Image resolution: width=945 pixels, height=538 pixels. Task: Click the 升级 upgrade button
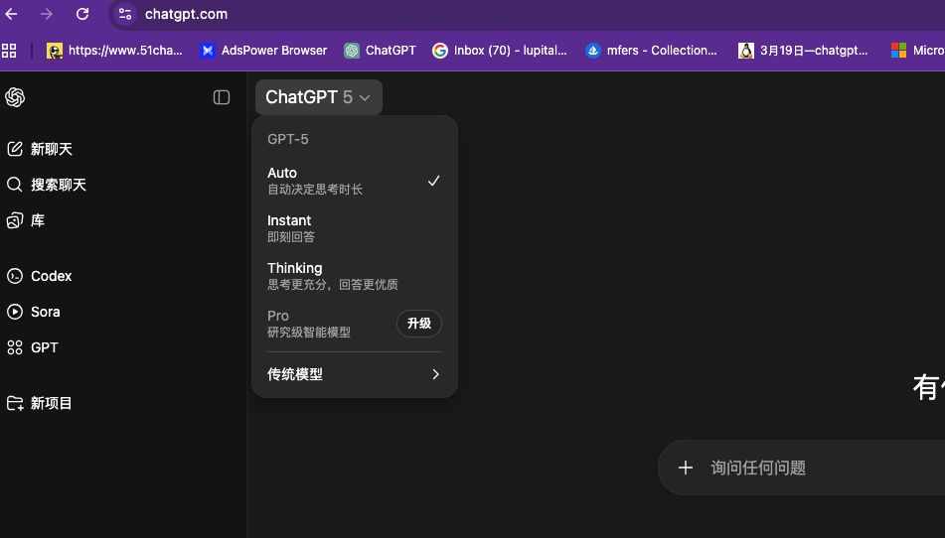pos(419,324)
